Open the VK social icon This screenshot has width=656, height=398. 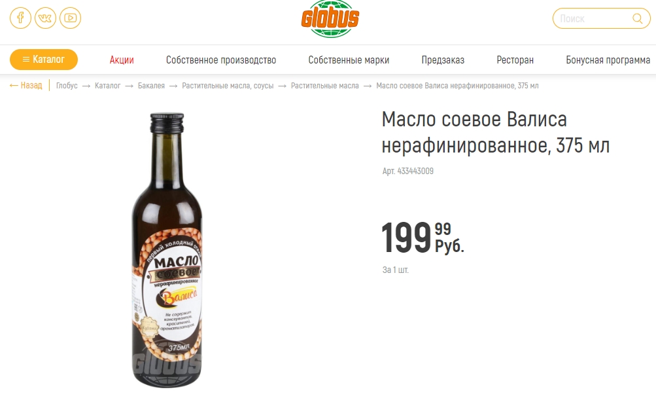tap(45, 18)
